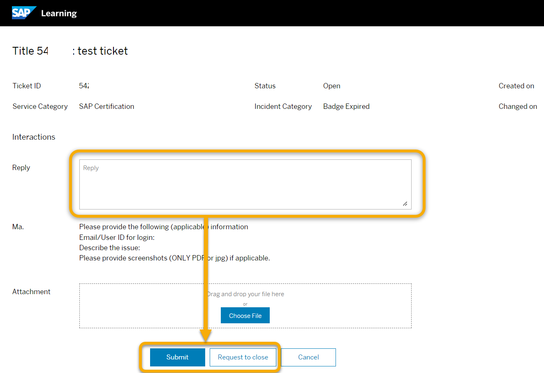Click the Learning brand label
544x373 pixels.
coord(58,13)
